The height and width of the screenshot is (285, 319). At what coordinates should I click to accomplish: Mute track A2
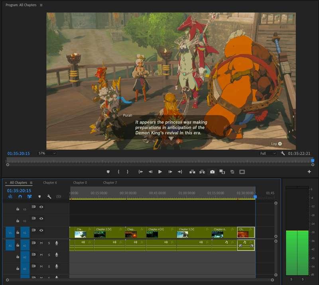(x=41, y=255)
